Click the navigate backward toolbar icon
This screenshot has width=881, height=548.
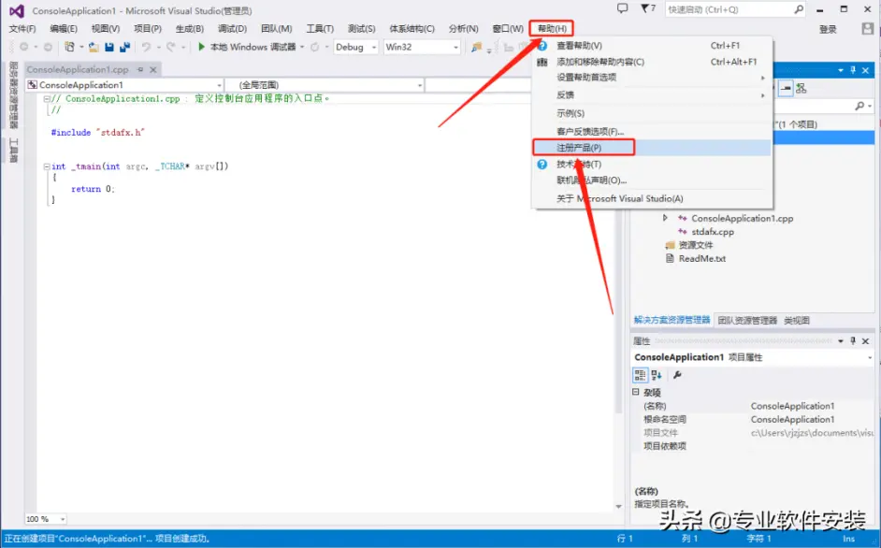coord(23,47)
